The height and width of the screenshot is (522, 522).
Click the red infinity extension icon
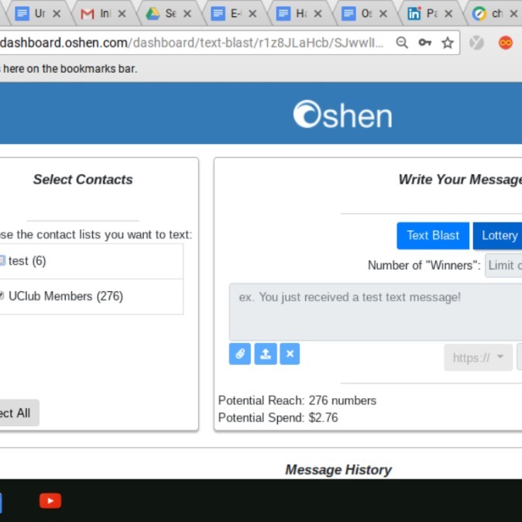click(x=506, y=43)
